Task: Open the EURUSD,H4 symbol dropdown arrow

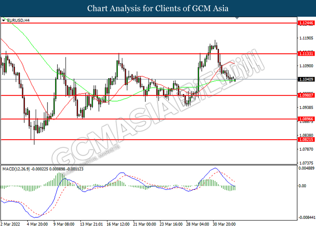Action: pyautogui.click(x=4, y=20)
